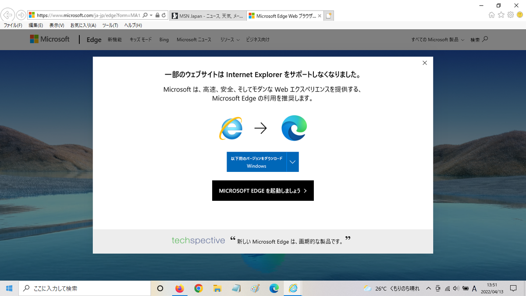Click the browser Forward arrow button
The image size is (526, 296).
(20, 15)
